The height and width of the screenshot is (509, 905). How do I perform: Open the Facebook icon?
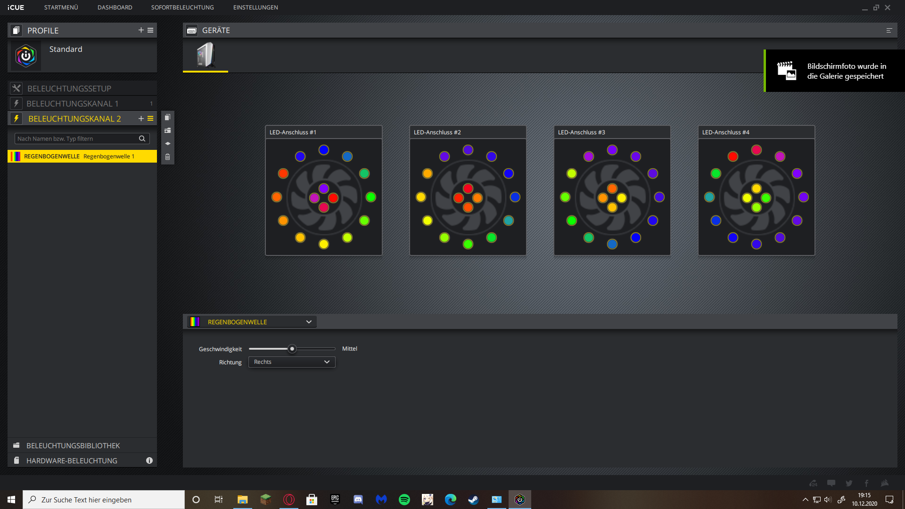pos(866,483)
